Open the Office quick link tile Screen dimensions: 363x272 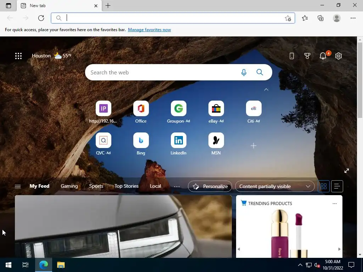(141, 112)
